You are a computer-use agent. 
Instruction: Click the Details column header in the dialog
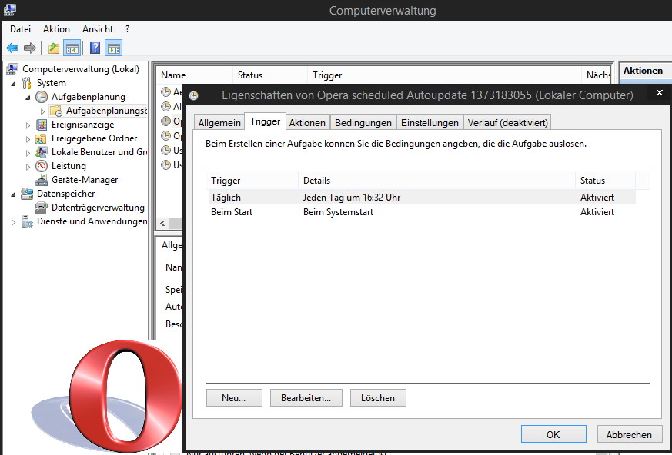(x=436, y=181)
